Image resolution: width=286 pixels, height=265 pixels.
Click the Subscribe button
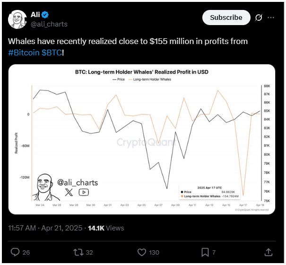point(226,18)
